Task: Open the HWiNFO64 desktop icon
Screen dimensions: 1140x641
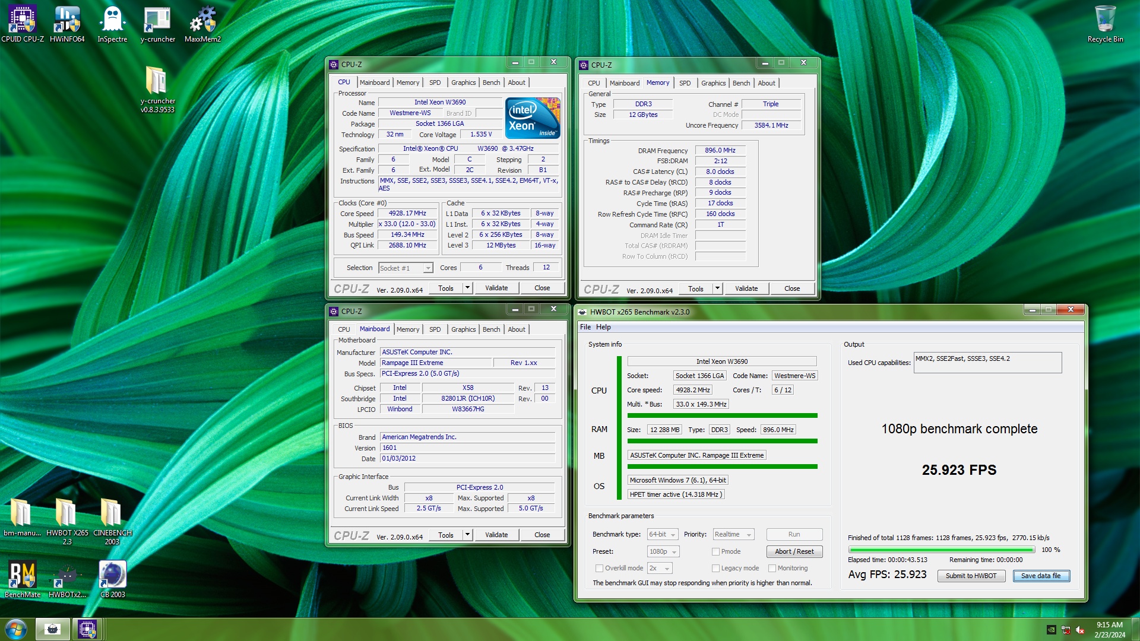Action: 67,24
